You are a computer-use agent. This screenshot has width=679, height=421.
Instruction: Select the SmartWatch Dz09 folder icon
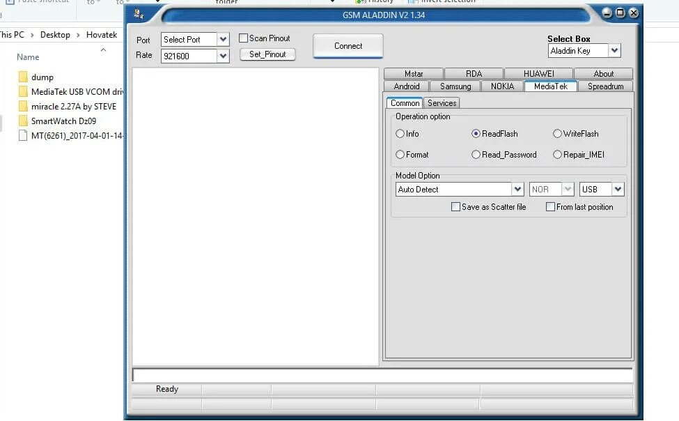pos(24,121)
